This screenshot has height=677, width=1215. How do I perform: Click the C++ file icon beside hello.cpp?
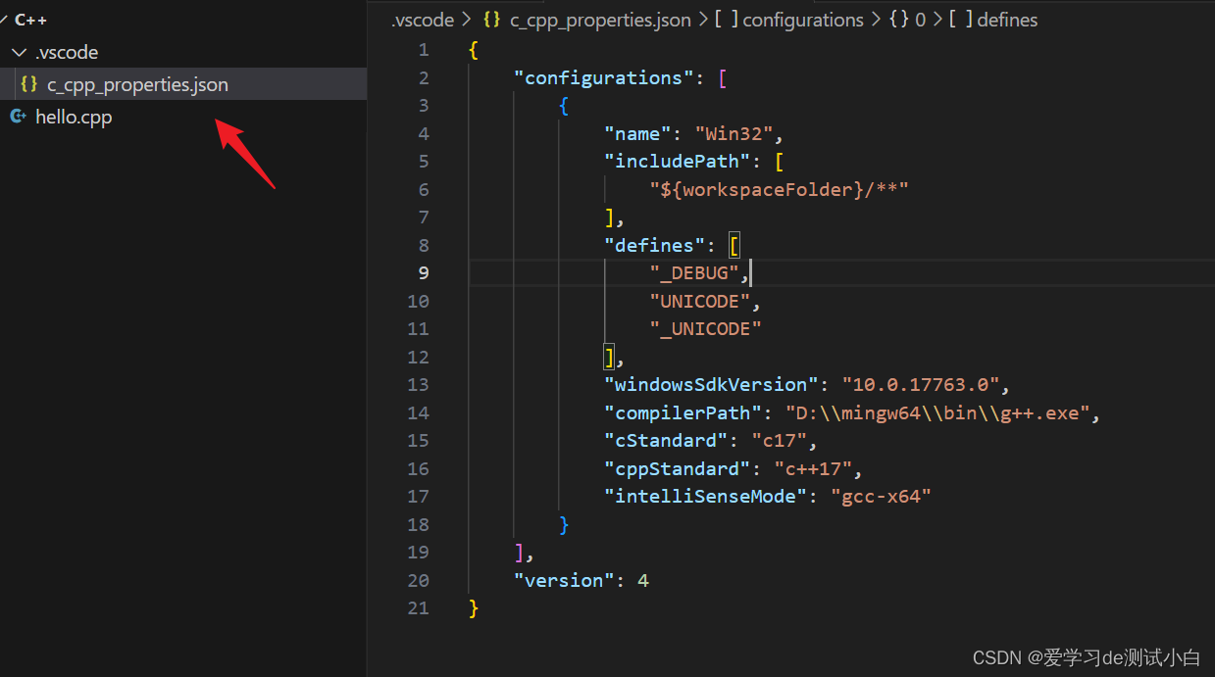tap(18, 117)
